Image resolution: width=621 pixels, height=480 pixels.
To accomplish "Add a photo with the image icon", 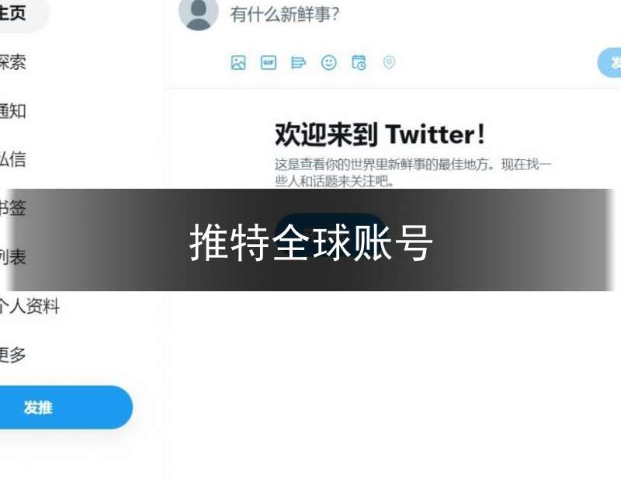I will click(x=238, y=63).
